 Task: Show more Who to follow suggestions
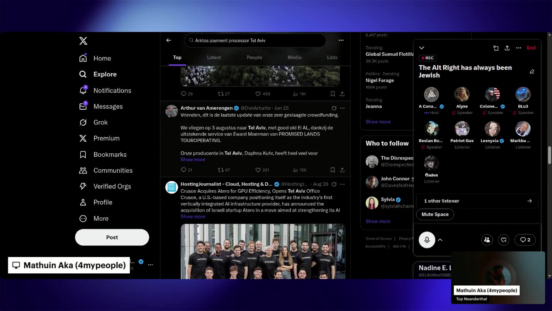point(378,221)
